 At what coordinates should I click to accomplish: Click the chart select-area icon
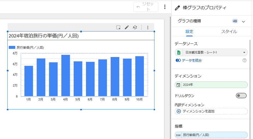point(118,27)
